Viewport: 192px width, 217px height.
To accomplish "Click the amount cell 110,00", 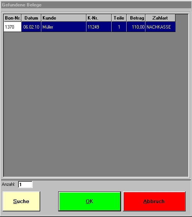I will pyautogui.click(x=136, y=27).
